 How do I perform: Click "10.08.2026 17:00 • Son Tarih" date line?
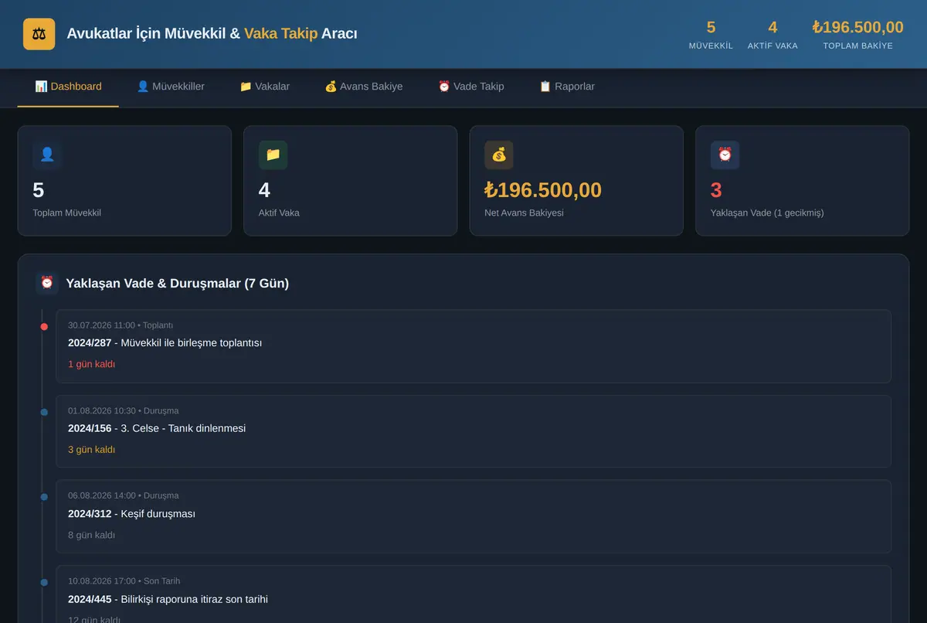click(x=124, y=580)
